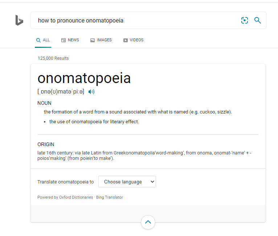Switch to the IMAGES tab

pyautogui.click(x=104, y=40)
